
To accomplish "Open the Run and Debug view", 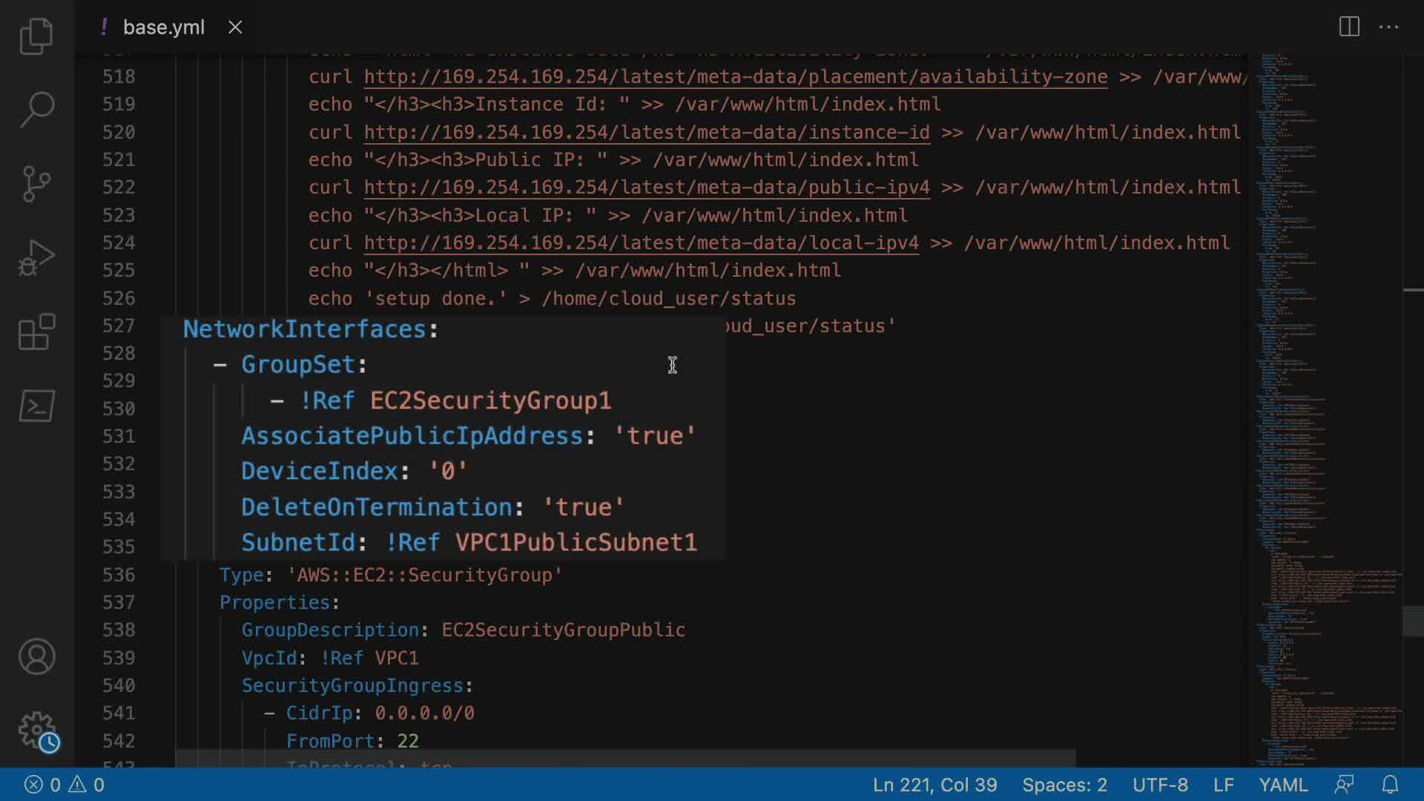I will coord(36,257).
